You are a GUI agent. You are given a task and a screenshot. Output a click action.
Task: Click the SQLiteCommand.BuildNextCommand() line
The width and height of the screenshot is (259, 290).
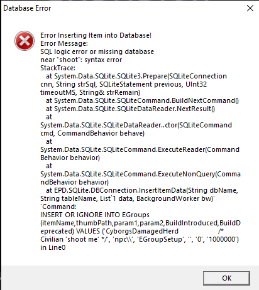(x=142, y=100)
